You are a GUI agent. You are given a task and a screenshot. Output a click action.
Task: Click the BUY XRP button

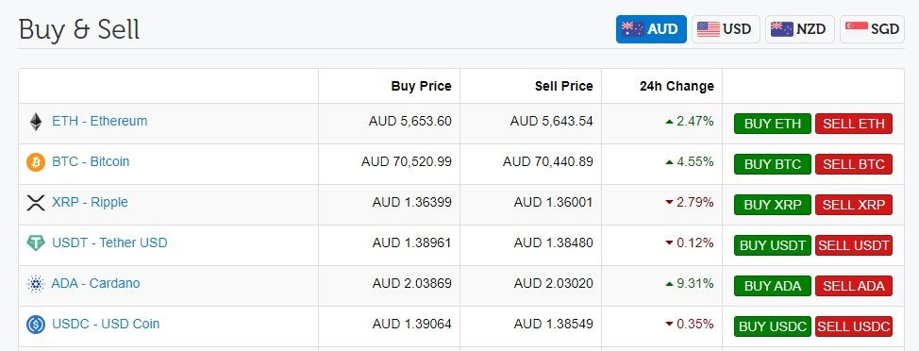[773, 205]
